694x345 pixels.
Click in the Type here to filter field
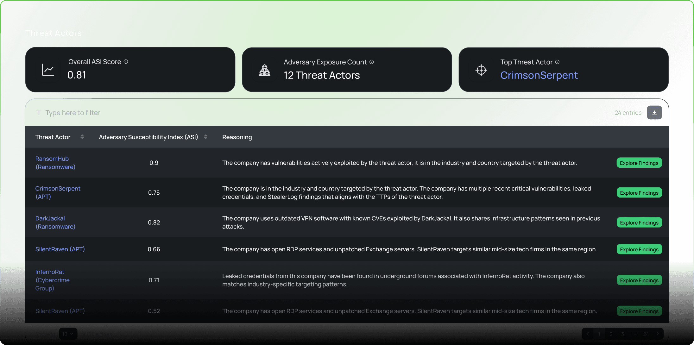coord(73,113)
